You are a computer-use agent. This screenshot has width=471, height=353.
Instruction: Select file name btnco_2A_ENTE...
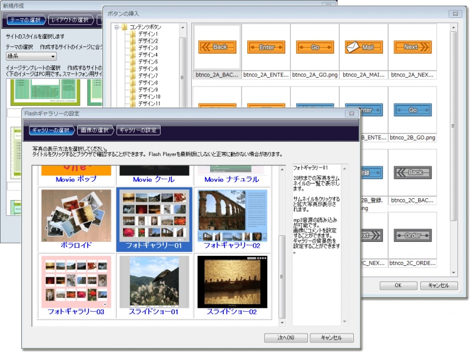pos(266,75)
